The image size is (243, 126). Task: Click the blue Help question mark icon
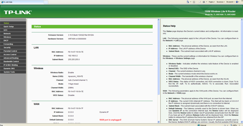(x=237, y=2)
